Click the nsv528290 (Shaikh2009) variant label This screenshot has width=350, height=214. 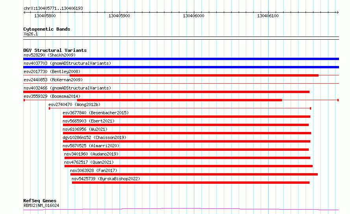(50, 55)
